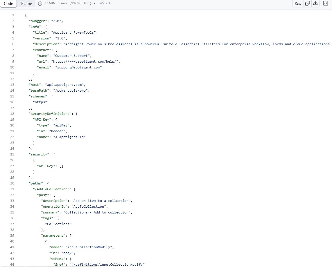The image size is (332, 268).
Task: Click line number 13 for host line
Action: point(12,85)
